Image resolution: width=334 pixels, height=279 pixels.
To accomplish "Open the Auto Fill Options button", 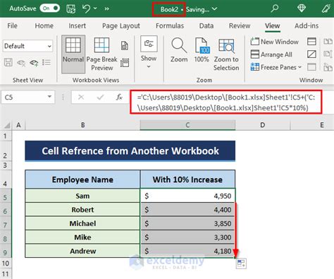I will click(241, 263).
